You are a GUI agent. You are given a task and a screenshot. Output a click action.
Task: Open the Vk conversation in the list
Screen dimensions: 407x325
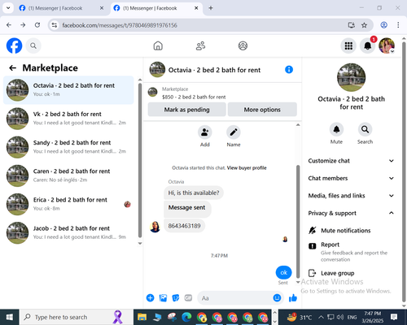coord(68,119)
